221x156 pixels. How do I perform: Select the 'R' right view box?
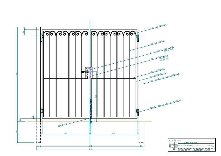coord(176,146)
